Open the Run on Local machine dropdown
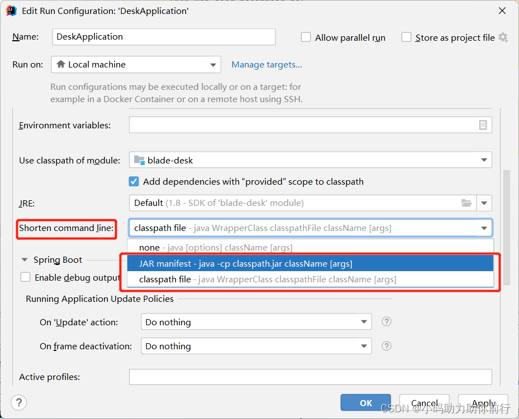519x419 pixels. coord(136,64)
